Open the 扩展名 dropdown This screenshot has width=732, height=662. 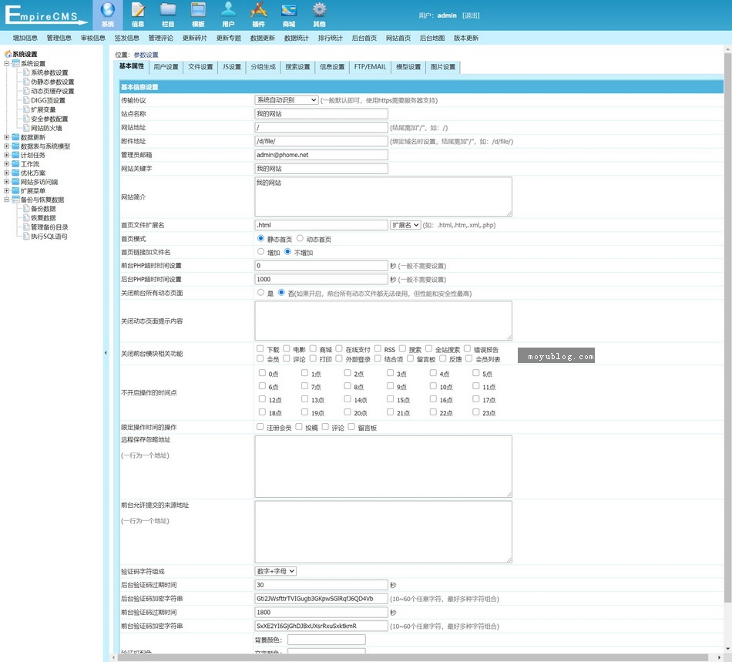(405, 225)
